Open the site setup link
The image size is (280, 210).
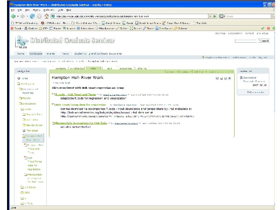[262, 33]
